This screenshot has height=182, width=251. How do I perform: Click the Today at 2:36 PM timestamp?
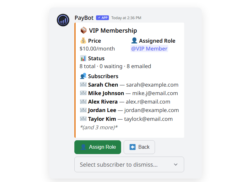[127, 18]
